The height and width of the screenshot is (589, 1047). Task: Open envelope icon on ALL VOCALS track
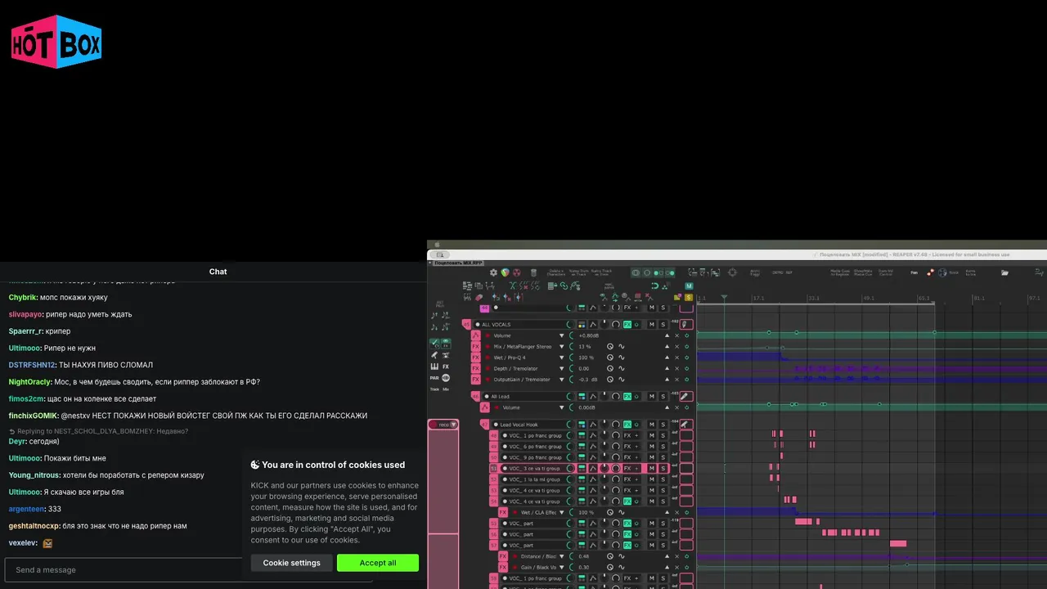593,325
